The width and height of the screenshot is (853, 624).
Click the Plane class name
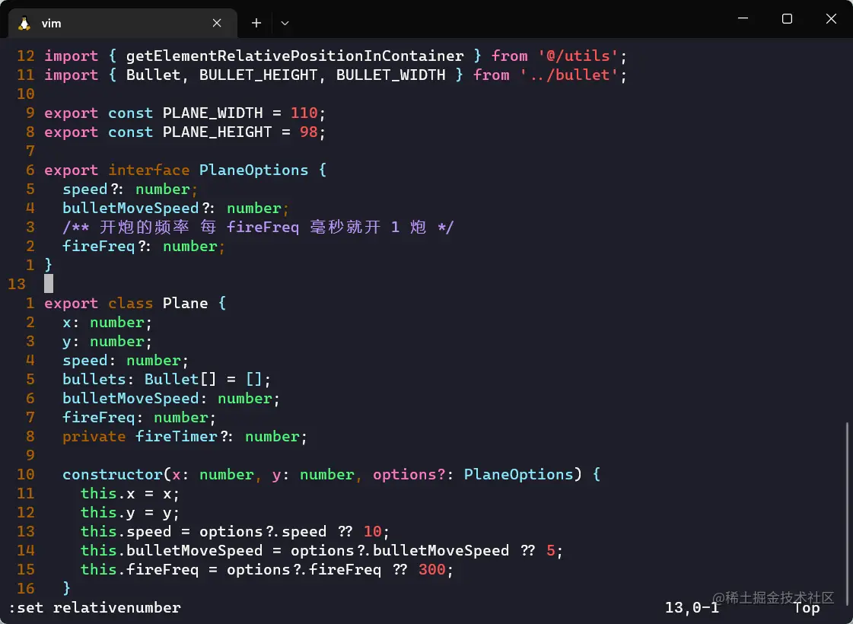pos(185,304)
